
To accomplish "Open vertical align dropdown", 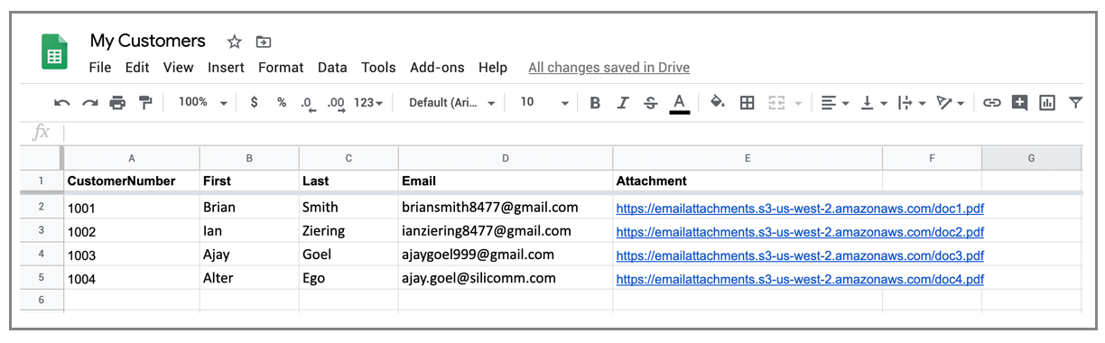I will (874, 103).
